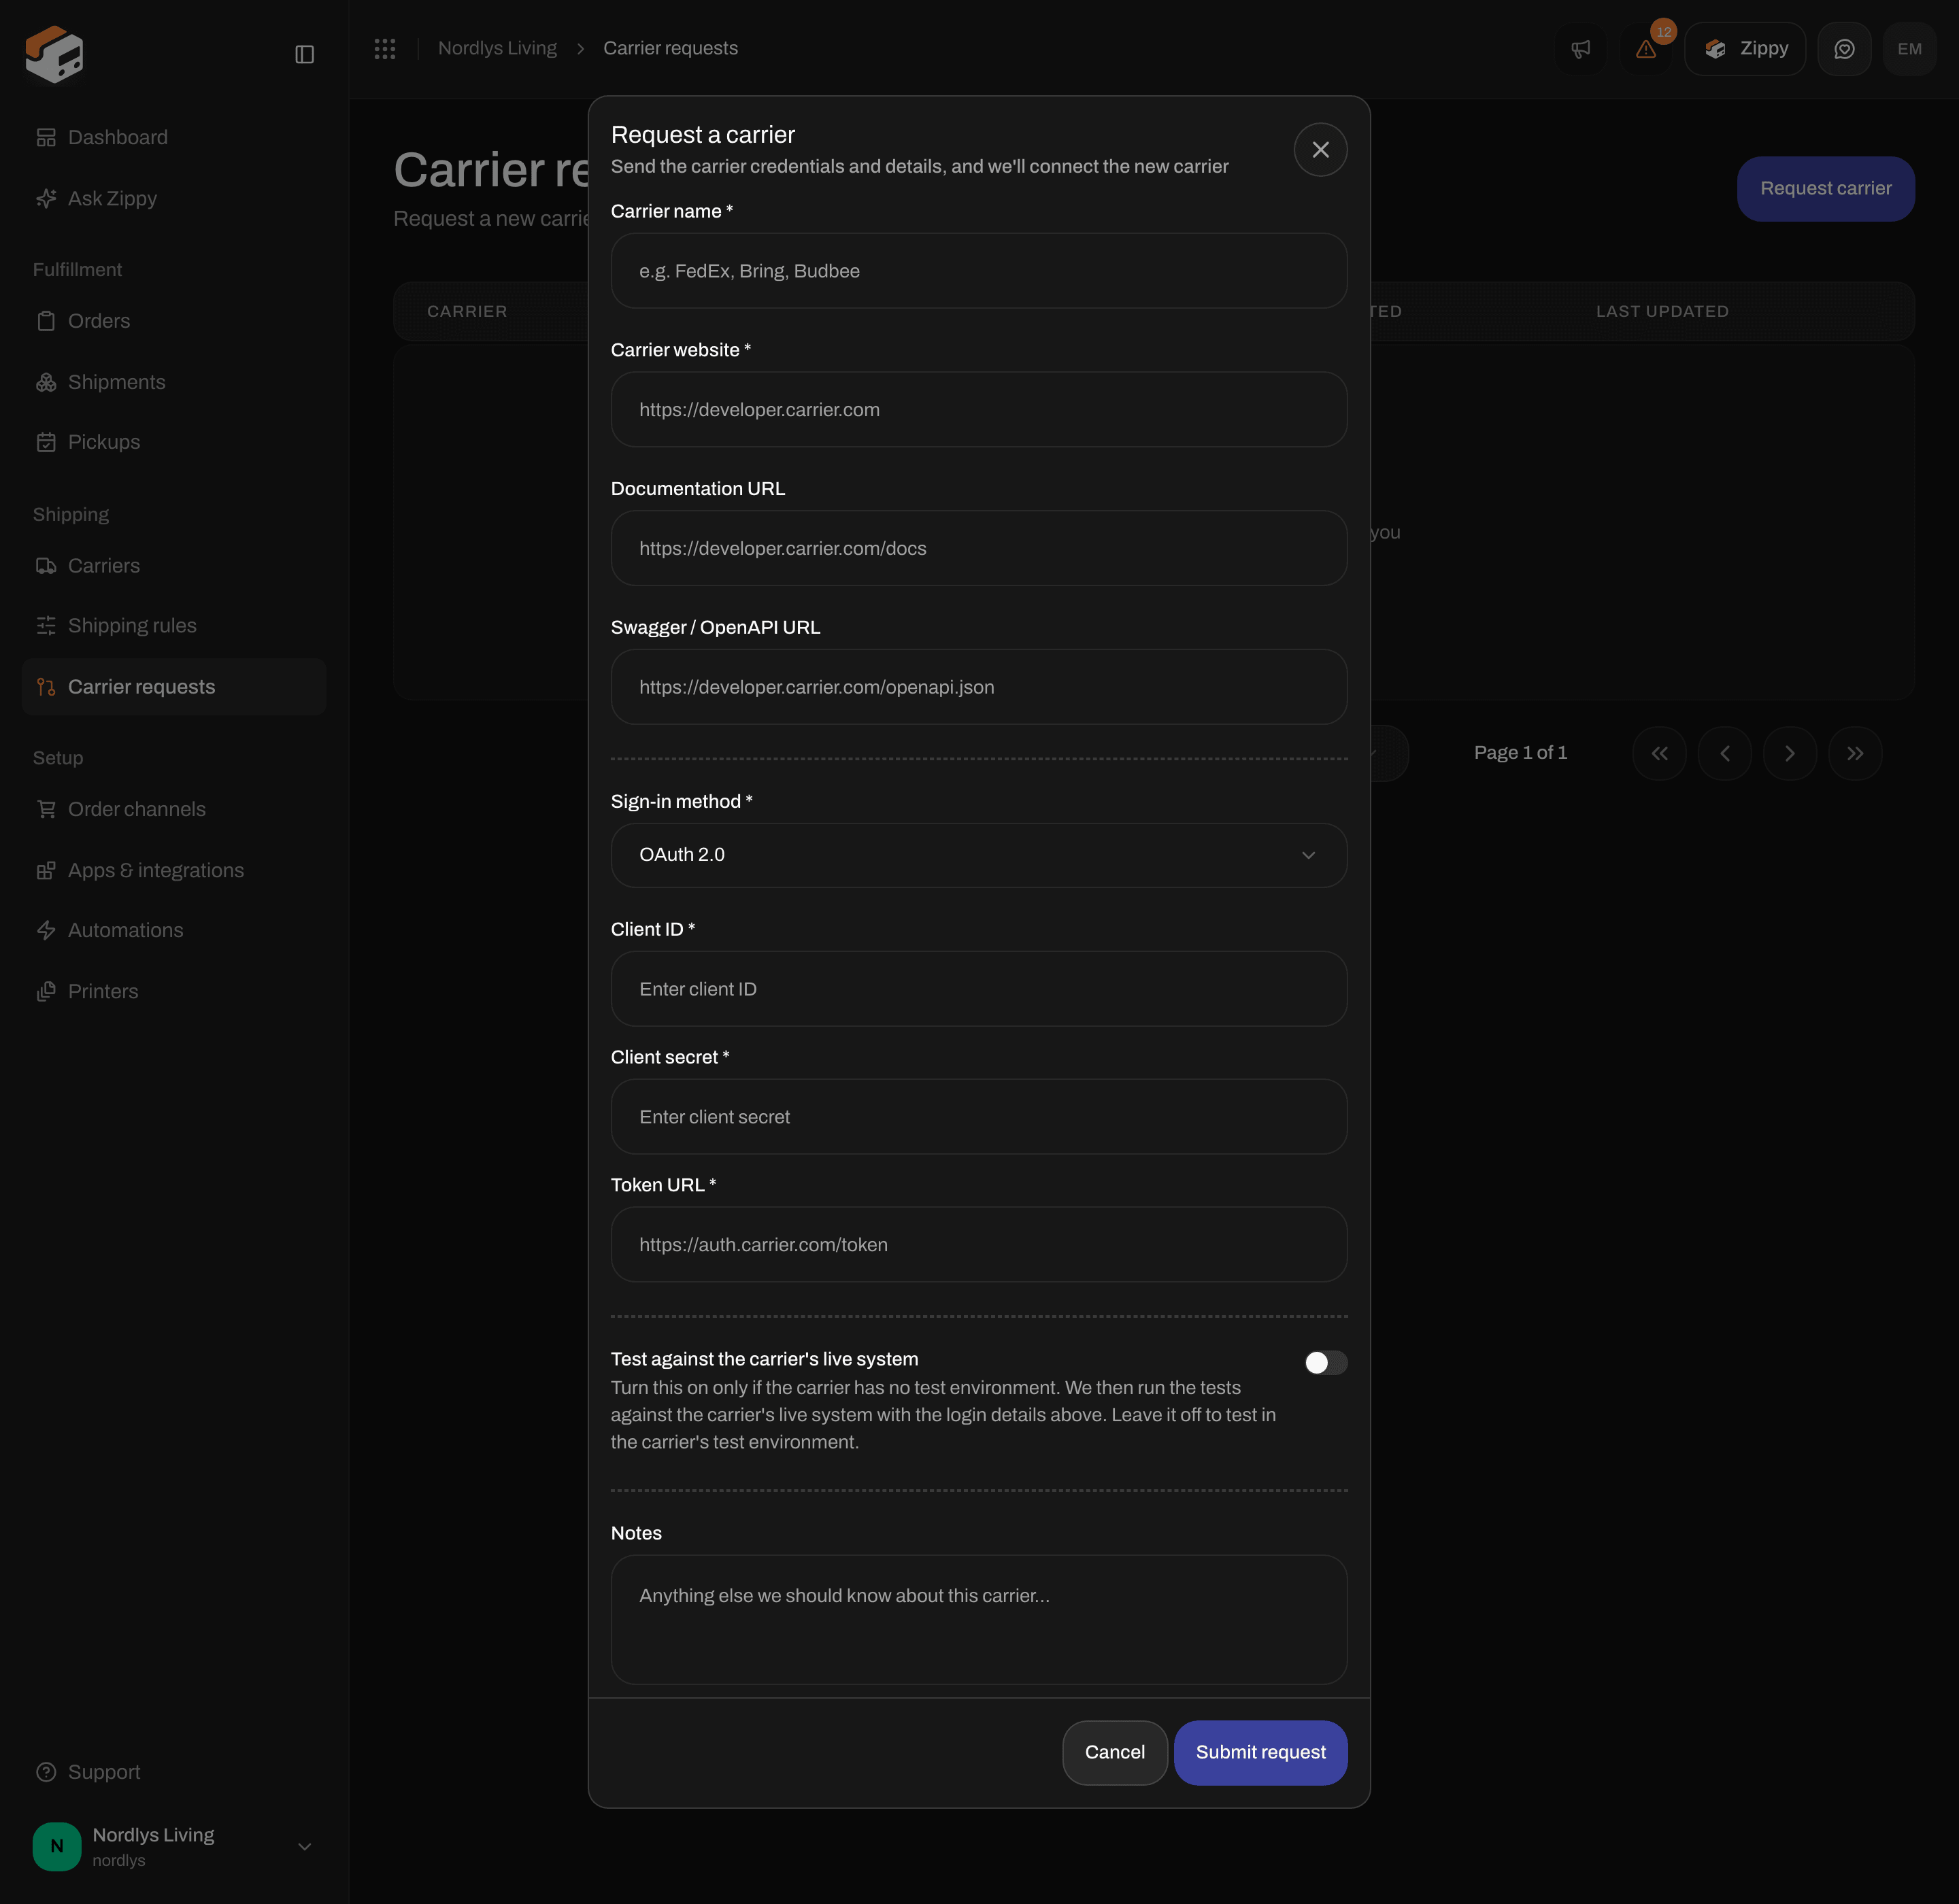The image size is (1959, 1904).
Task: Focus the Client ID field
Action: tap(979, 989)
